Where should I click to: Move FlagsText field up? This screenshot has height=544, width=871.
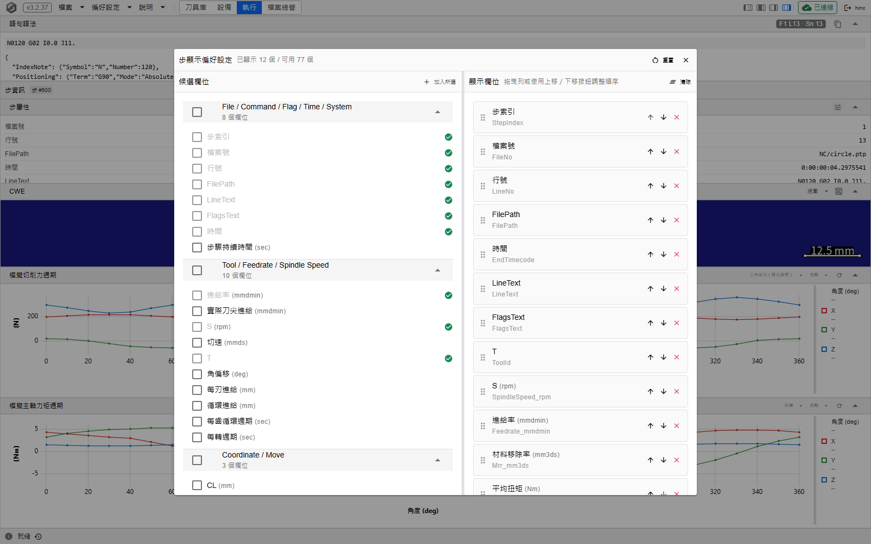tap(651, 323)
